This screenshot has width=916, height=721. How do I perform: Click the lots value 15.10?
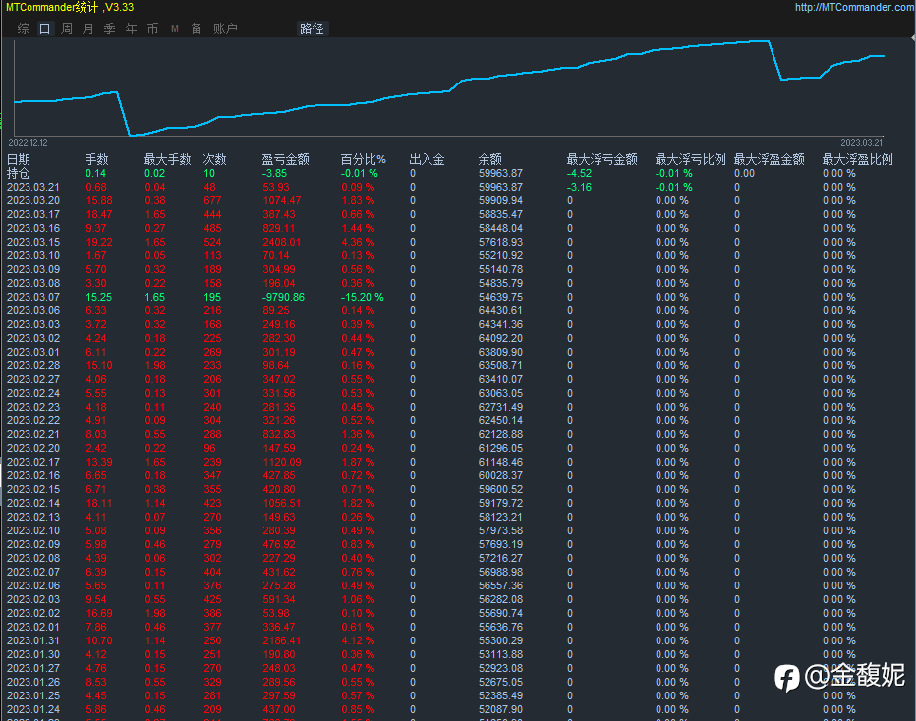pyautogui.click(x=99, y=366)
